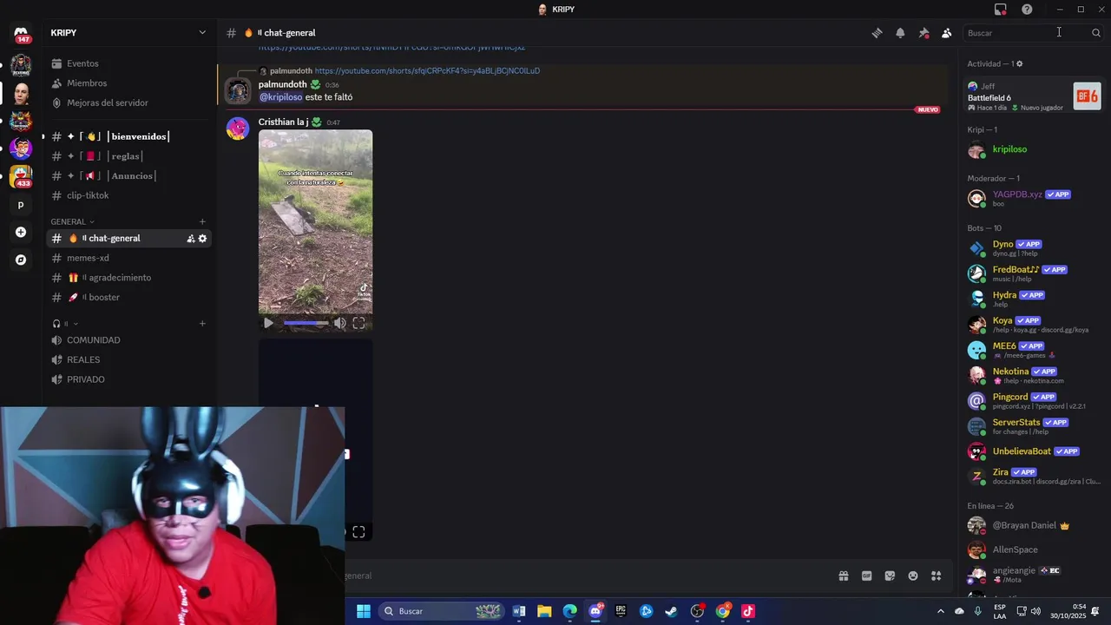Open the gift icon in message bar

[843, 576]
